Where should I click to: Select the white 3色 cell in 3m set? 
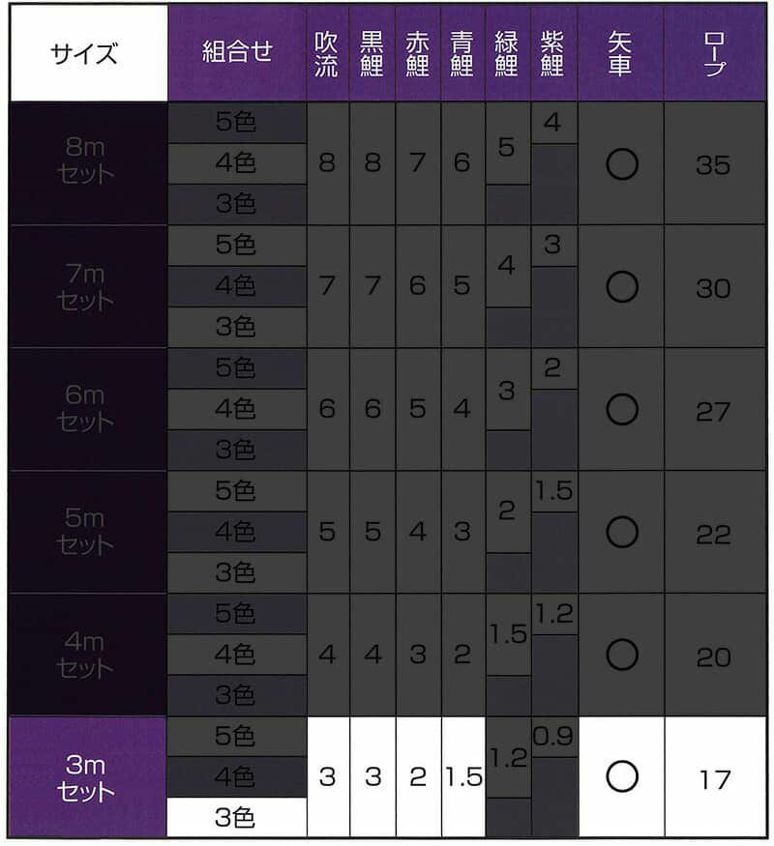[x=236, y=819]
